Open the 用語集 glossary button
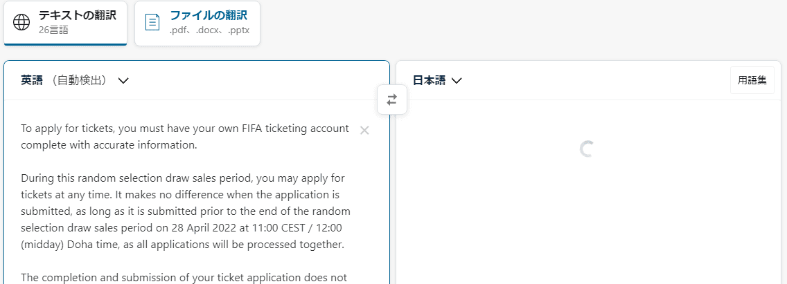This screenshot has height=284, width=787. (752, 80)
